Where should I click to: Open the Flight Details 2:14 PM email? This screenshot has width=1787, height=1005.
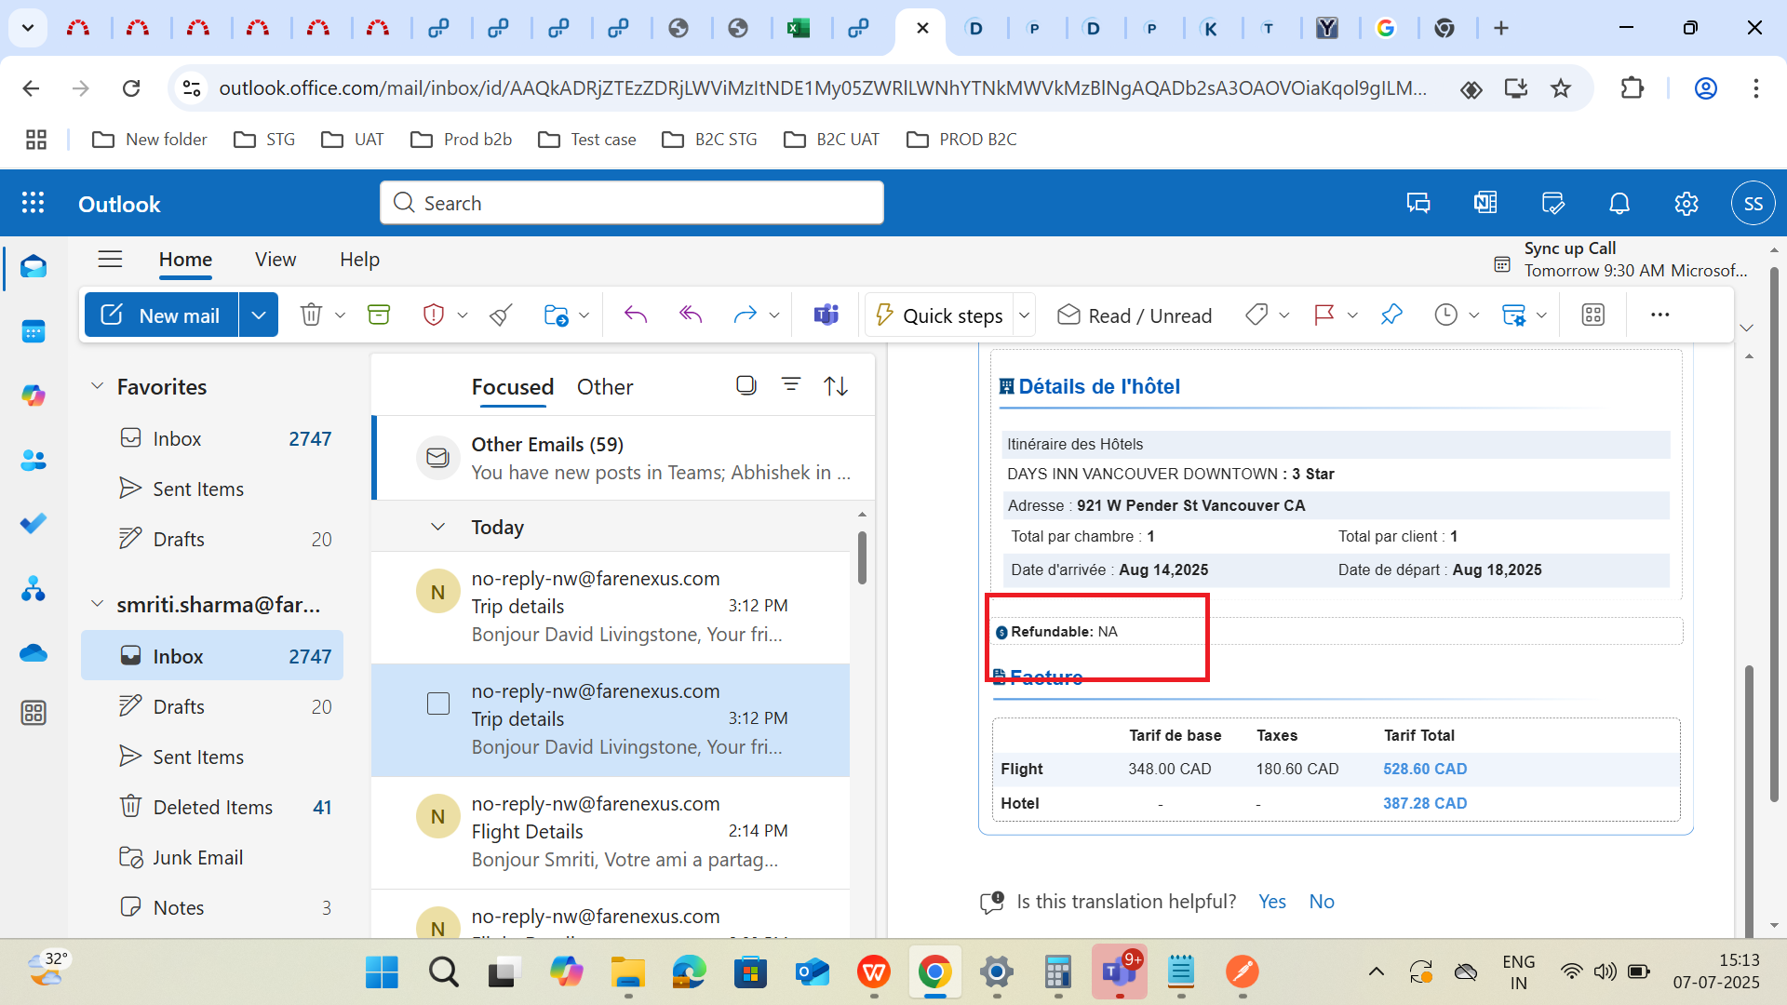(x=611, y=832)
